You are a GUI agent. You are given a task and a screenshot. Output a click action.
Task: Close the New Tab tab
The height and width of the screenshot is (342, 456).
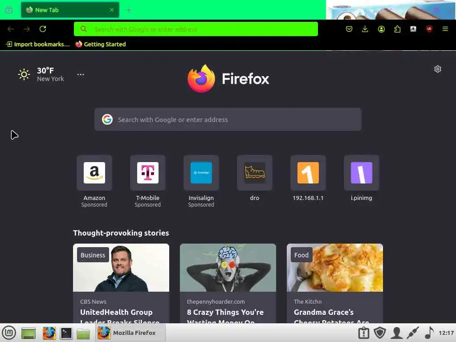[112, 10]
